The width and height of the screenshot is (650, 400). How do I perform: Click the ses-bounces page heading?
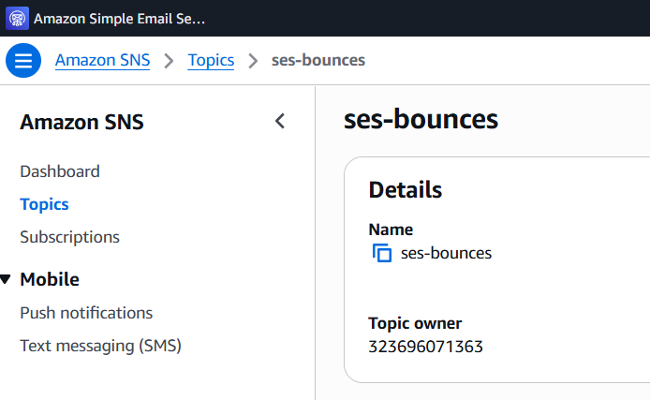421,120
